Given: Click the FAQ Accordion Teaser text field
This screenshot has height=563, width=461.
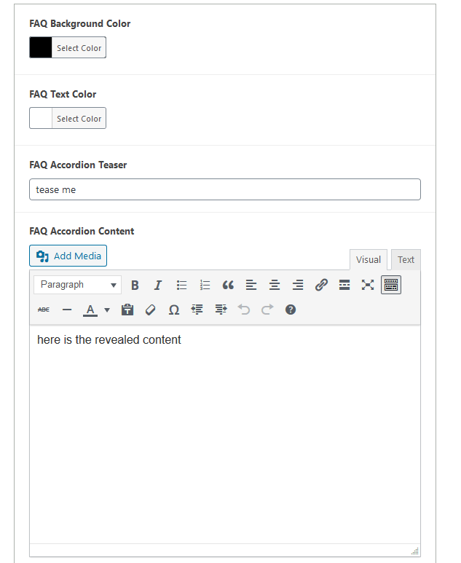Looking at the screenshot, I should (x=225, y=189).
